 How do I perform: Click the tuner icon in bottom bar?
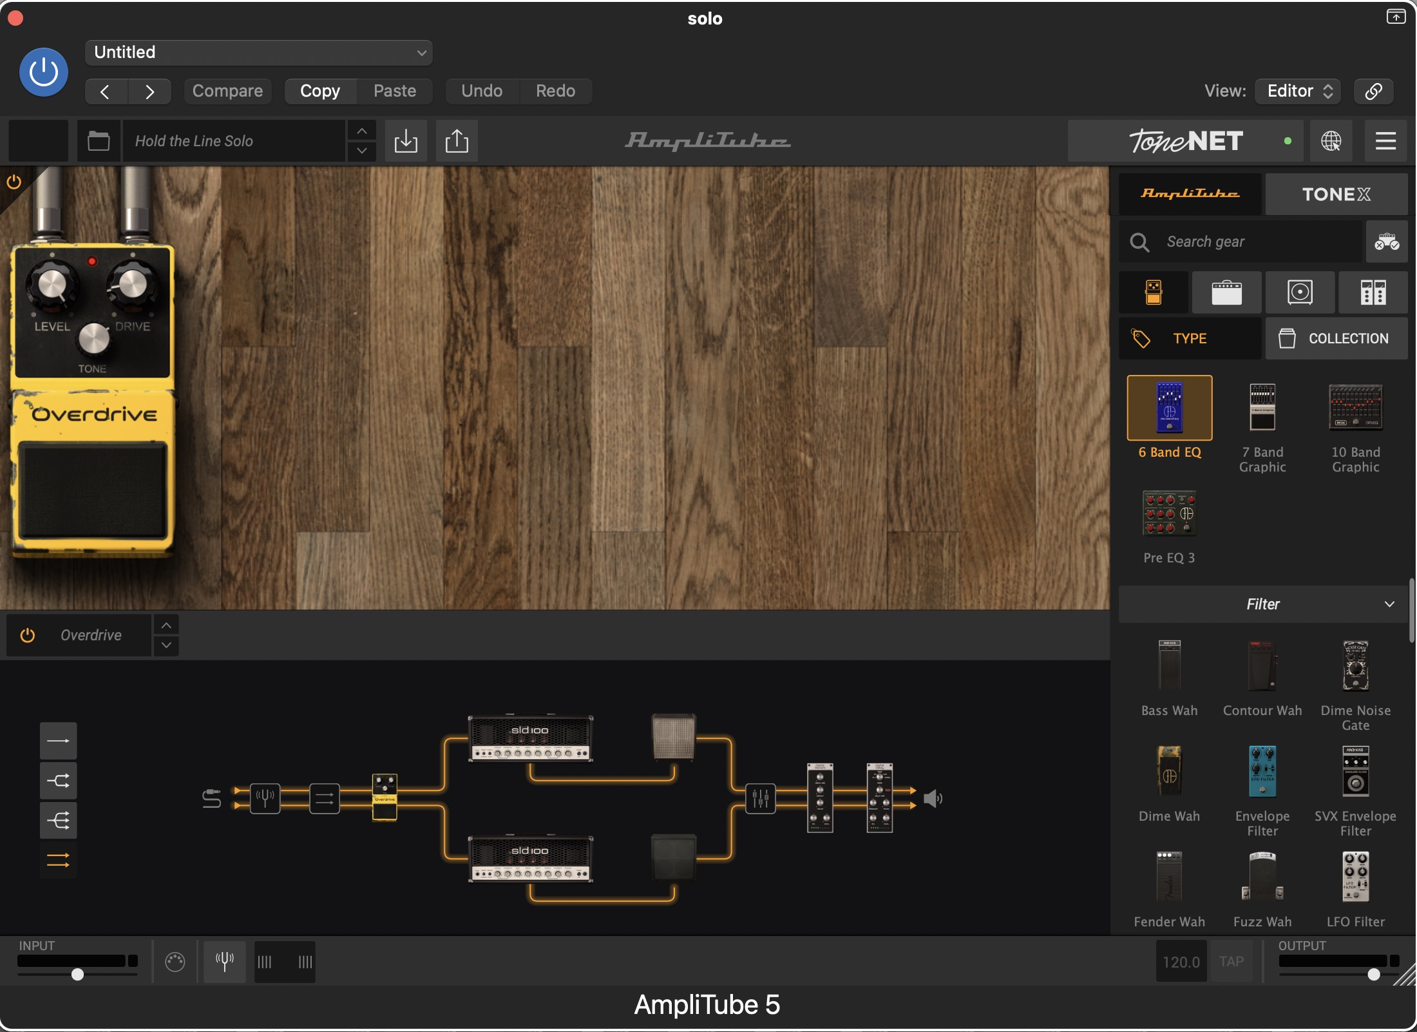point(224,961)
